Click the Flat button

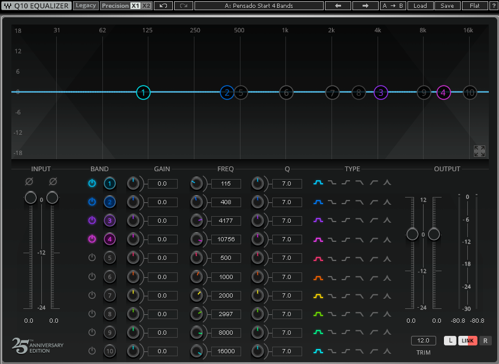474,6
